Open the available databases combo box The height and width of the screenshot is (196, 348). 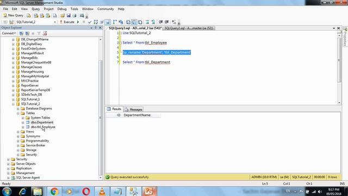pyautogui.click(x=36, y=22)
